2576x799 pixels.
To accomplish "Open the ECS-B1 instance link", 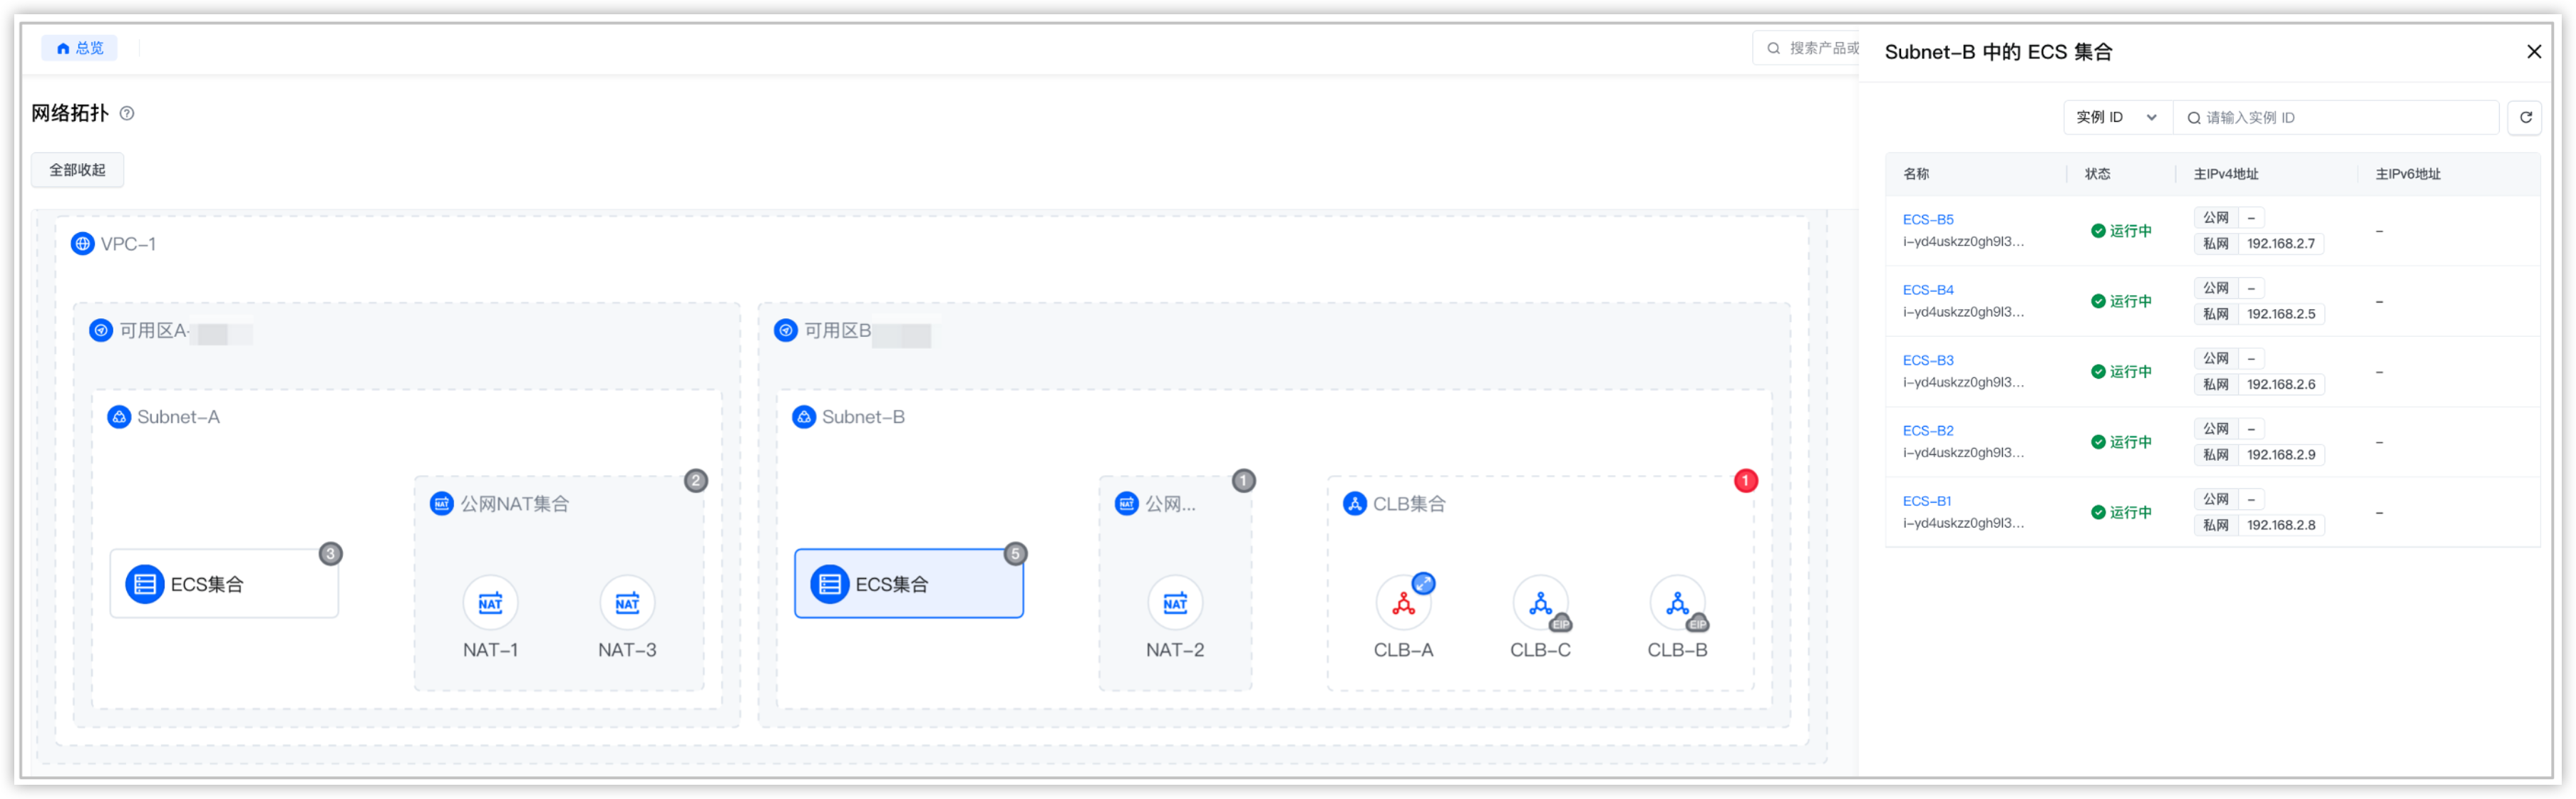I will [1926, 501].
